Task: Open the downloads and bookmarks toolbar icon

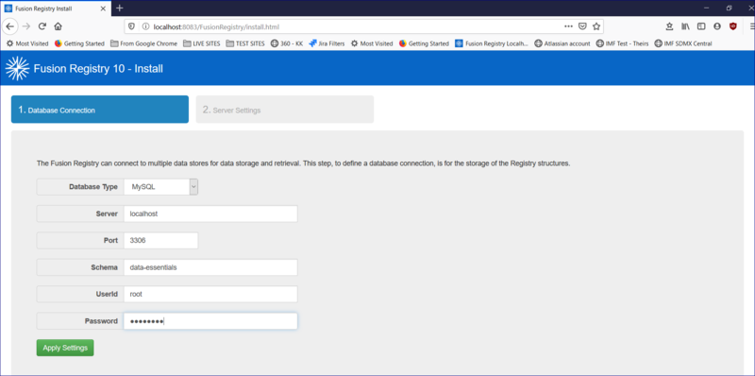Action: (669, 26)
